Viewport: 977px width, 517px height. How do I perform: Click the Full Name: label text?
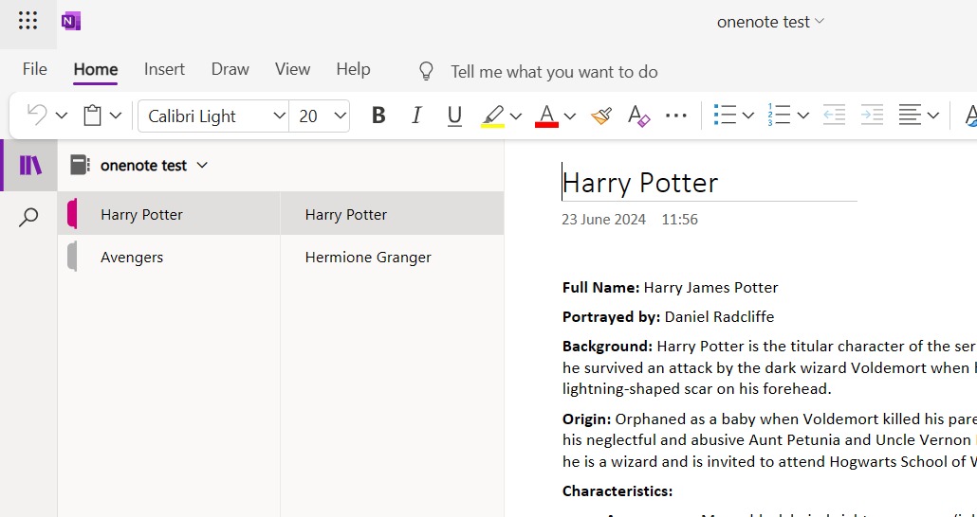coord(600,288)
